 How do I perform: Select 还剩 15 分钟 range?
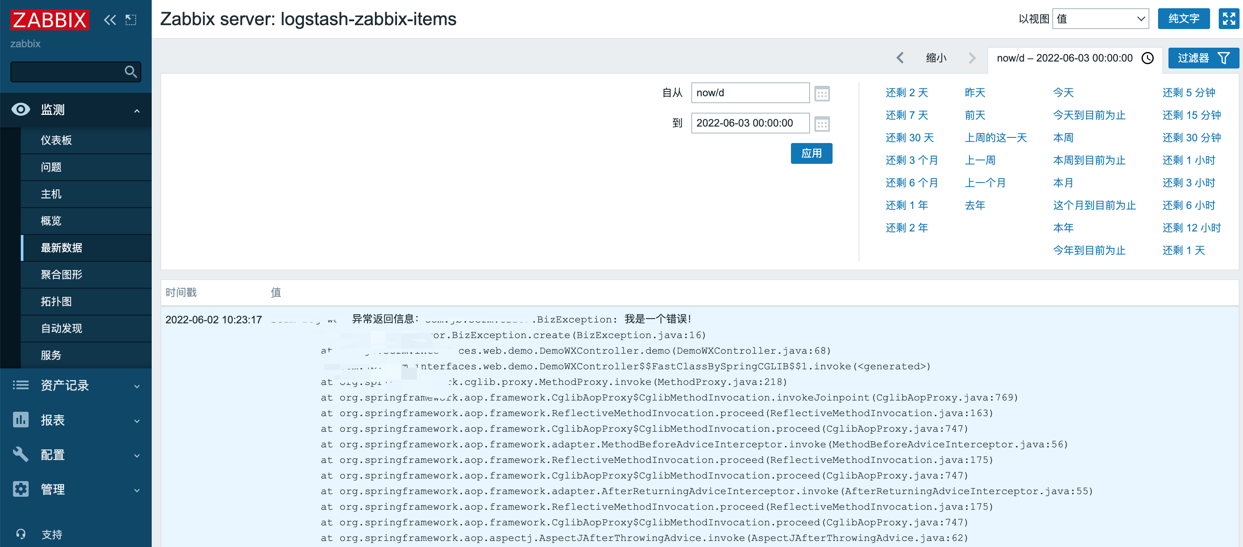[x=1191, y=115]
